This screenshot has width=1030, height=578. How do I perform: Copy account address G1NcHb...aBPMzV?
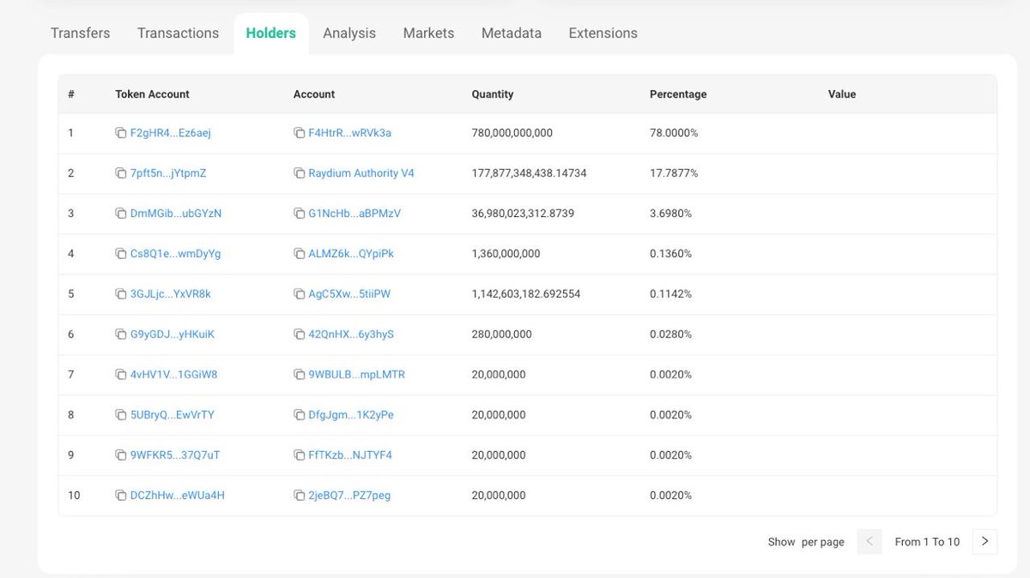coord(299,214)
